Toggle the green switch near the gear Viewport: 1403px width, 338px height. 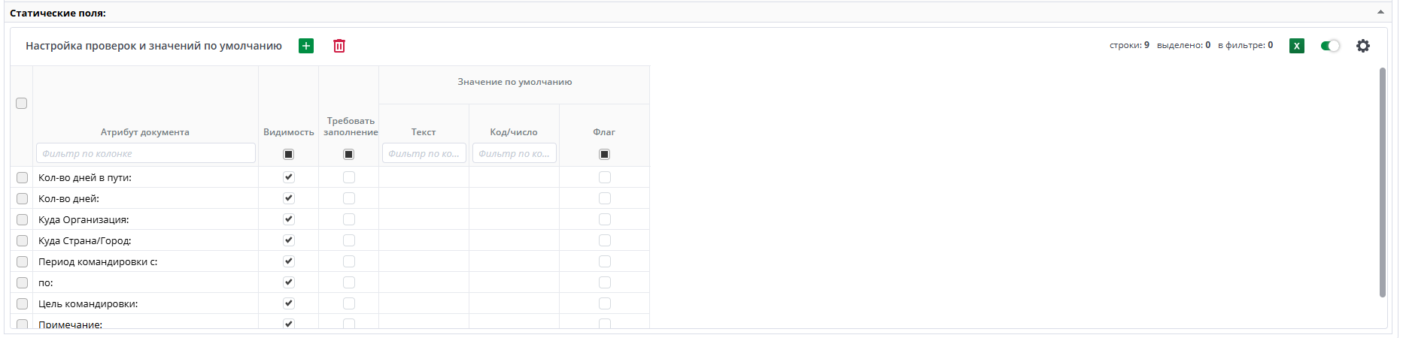point(1330,46)
